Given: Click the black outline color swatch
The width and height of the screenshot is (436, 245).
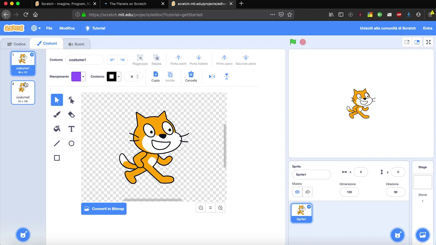Looking at the screenshot, I should (111, 77).
